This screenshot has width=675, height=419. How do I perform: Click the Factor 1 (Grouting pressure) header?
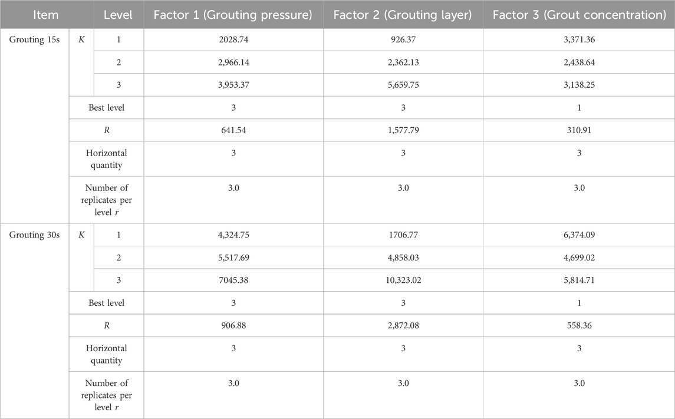click(x=233, y=15)
